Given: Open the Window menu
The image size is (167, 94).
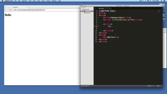Looking at the screenshot, I should coord(54,1).
